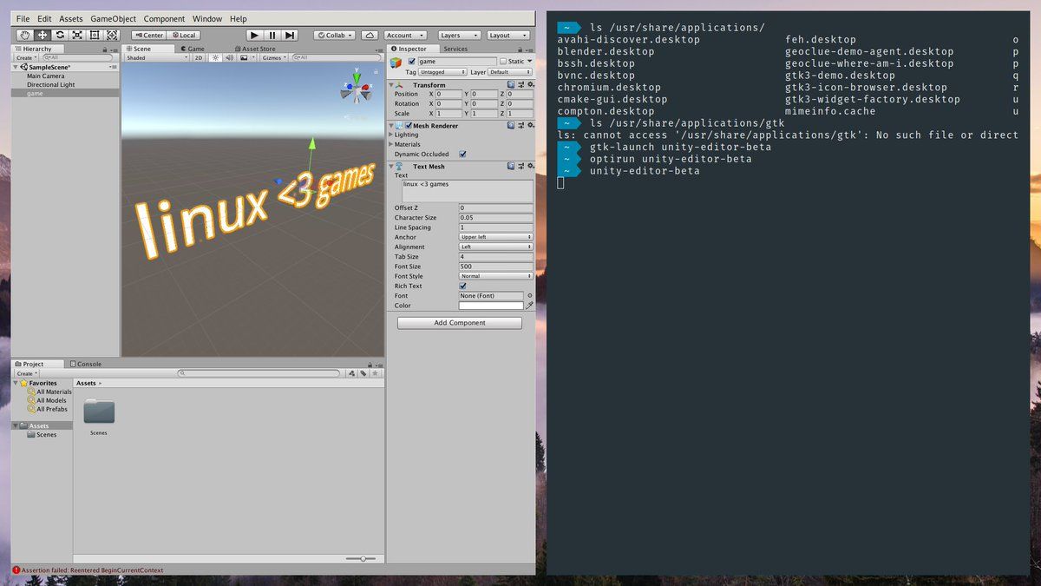The height and width of the screenshot is (586, 1041).
Task: Click save search star icon in Project
Action: [375, 373]
